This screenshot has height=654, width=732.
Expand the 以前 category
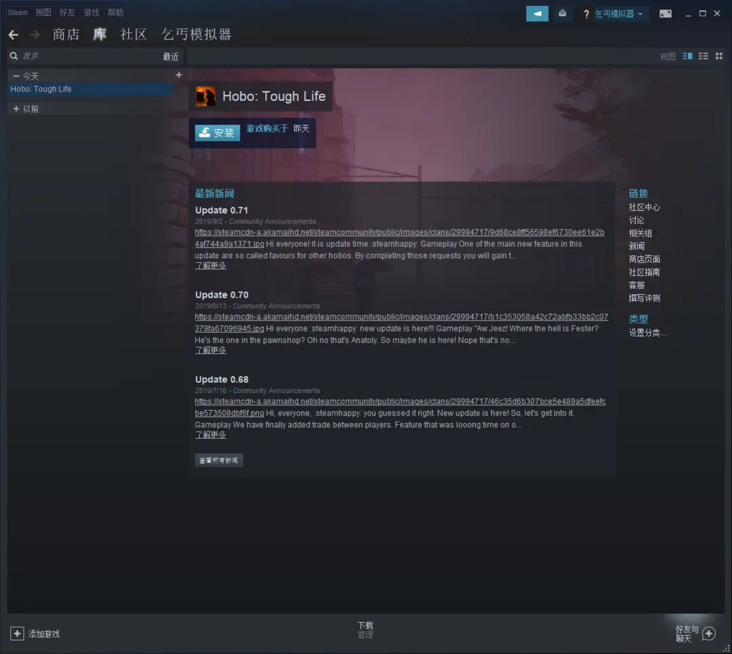click(16, 108)
